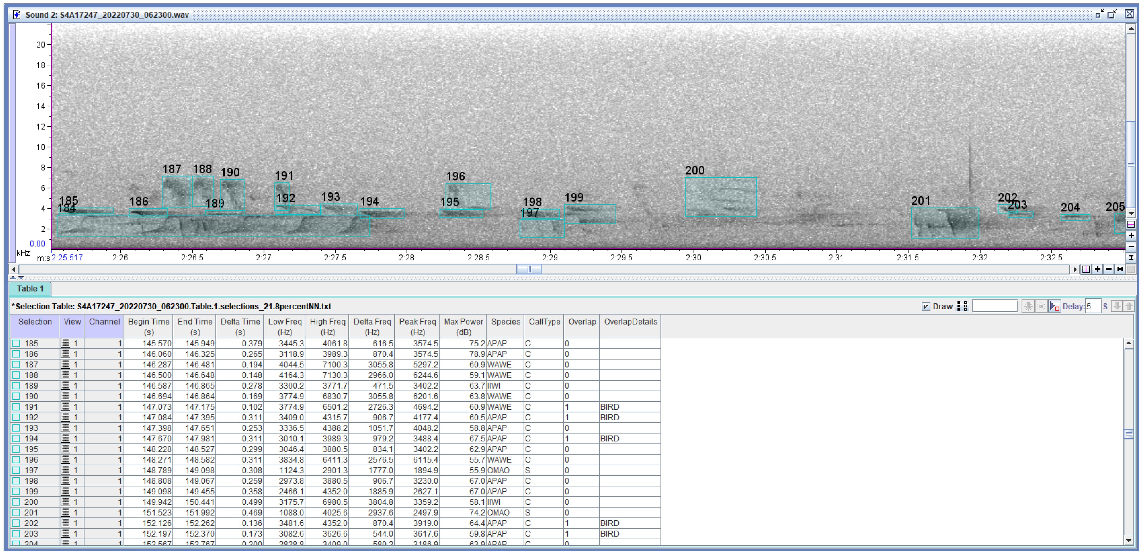The width and height of the screenshot is (1143, 555).
Task: Click the OverlapDetails column header
Action: click(630, 327)
